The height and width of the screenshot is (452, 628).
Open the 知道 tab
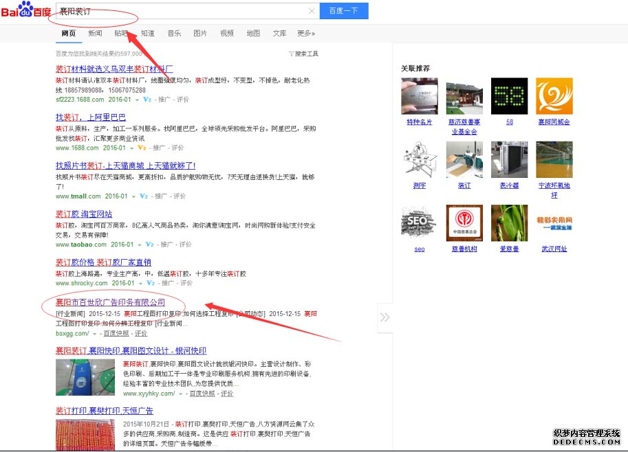(x=147, y=33)
